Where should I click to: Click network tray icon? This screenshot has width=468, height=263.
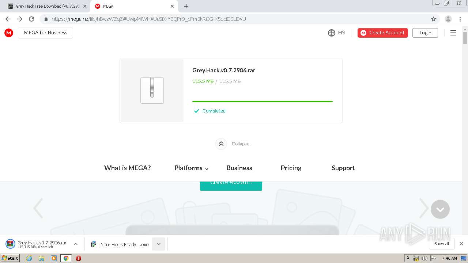coord(416,258)
